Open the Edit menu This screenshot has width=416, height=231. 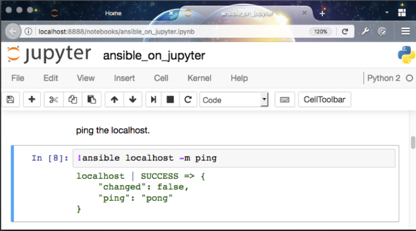[x=51, y=78]
